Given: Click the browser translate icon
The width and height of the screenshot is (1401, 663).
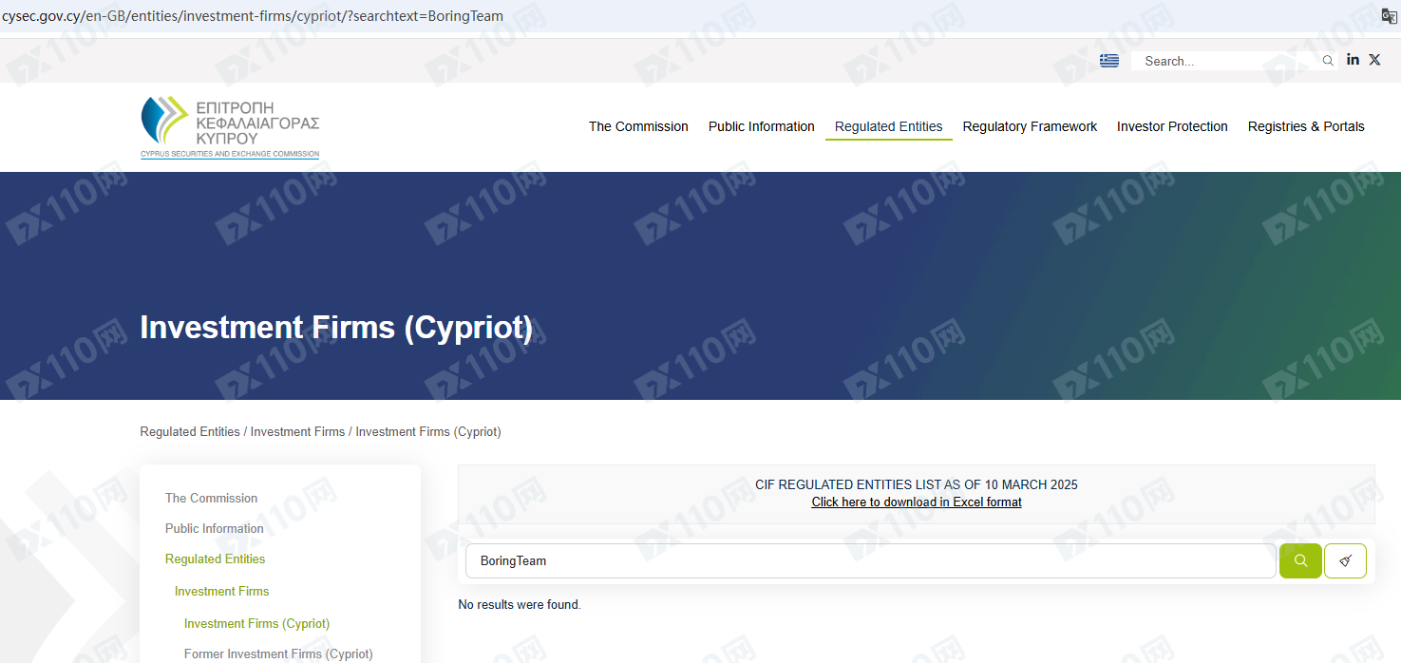Looking at the screenshot, I should (1389, 15).
